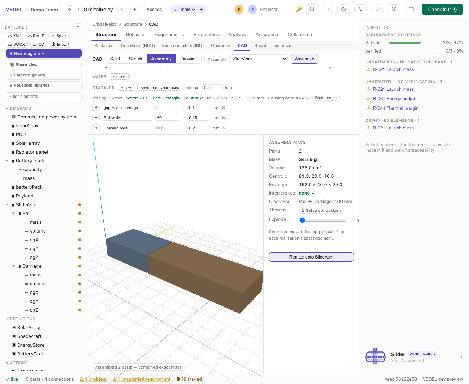This screenshot has height=384, width=469.
Task: Collapse SlideAsm tree node
Action: [x=7, y=205]
